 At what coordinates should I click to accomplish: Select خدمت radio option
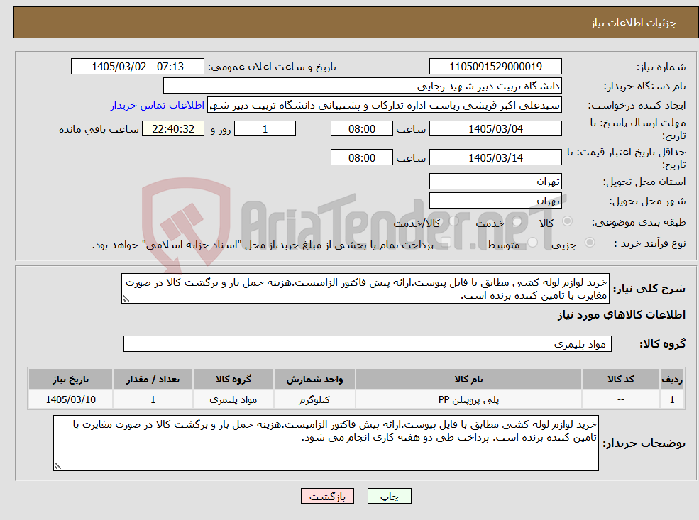pyautogui.click(x=517, y=221)
